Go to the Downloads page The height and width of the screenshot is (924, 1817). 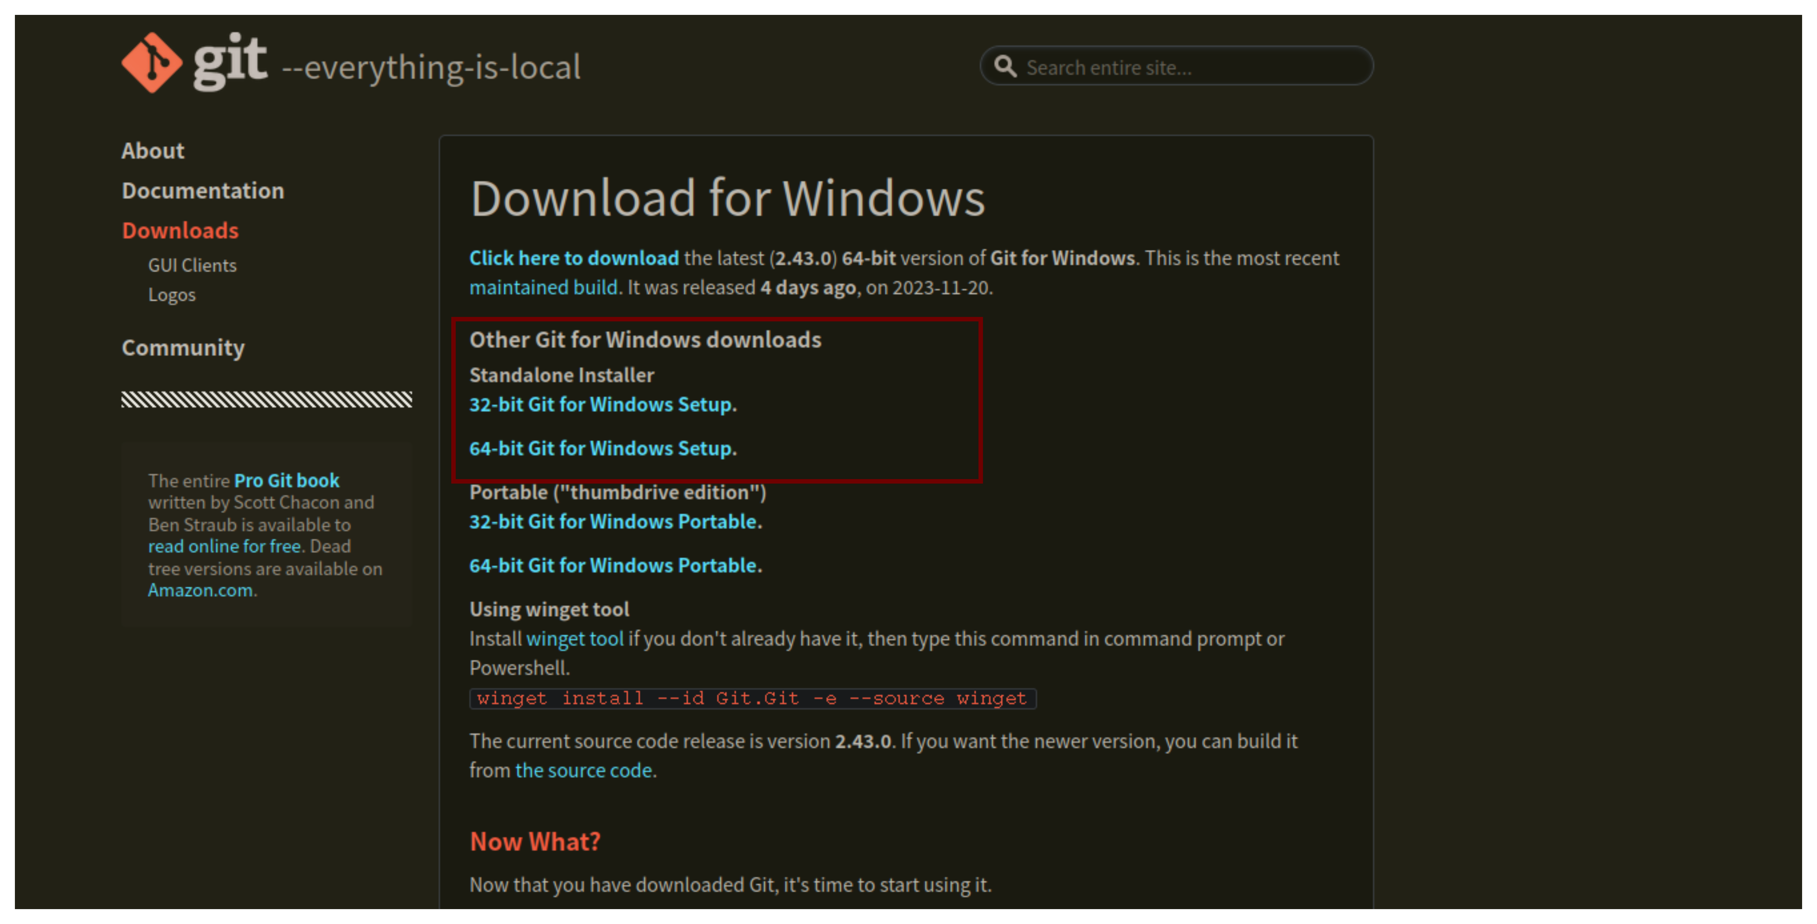click(x=181, y=231)
